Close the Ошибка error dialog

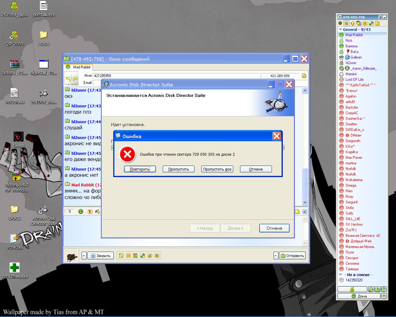click(x=277, y=136)
